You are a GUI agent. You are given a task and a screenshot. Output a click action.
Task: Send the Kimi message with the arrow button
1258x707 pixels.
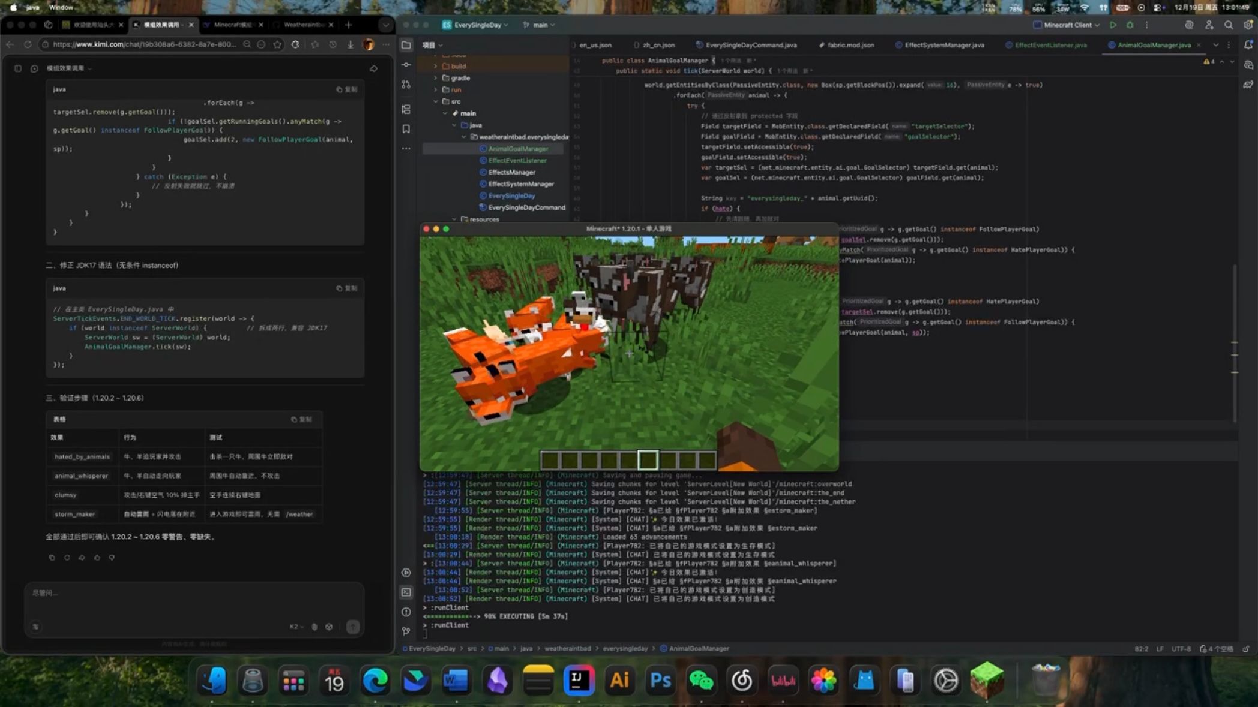tap(353, 627)
